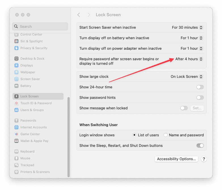The height and width of the screenshot is (190, 222).
Task: Click the Trackpad icon in sidebar
Action: (16, 165)
